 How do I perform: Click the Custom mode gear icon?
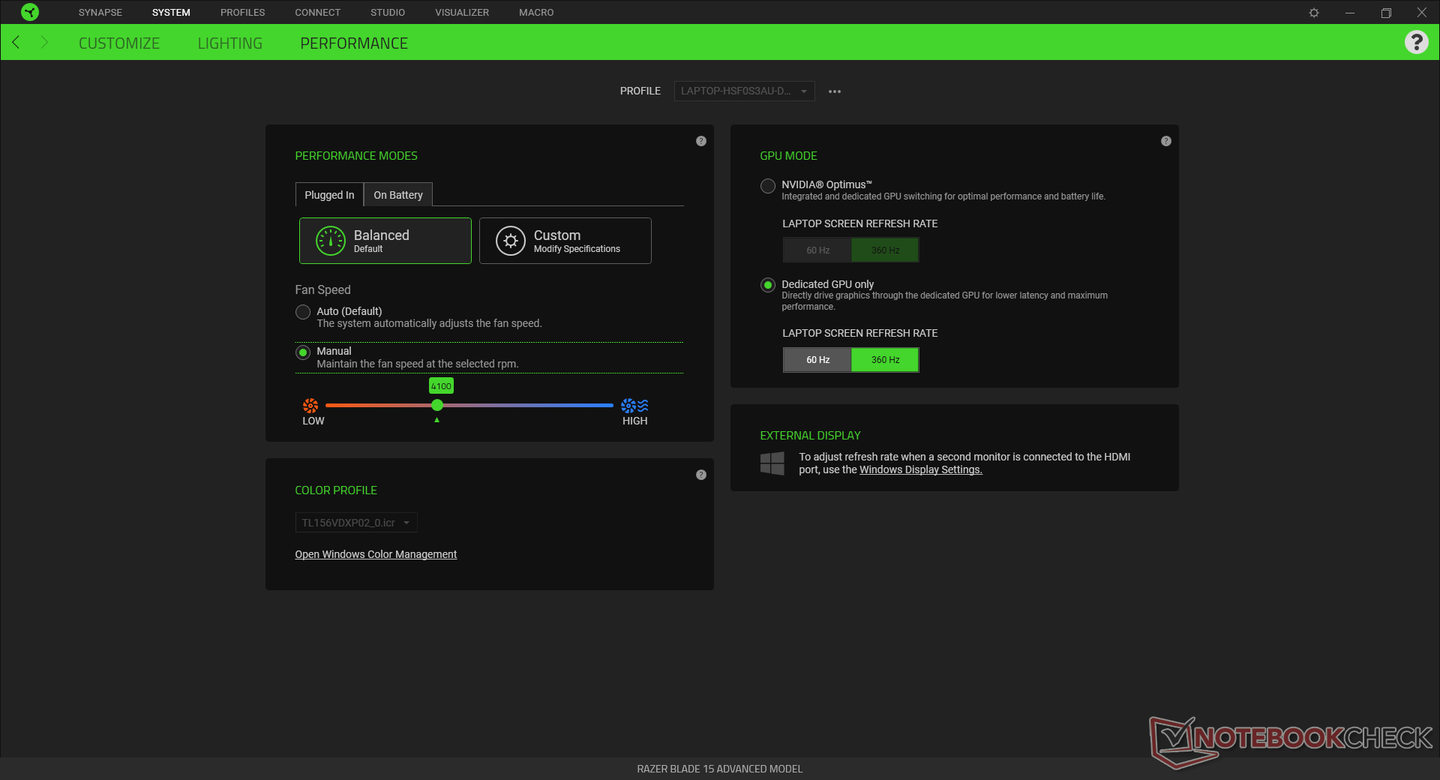tap(511, 241)
